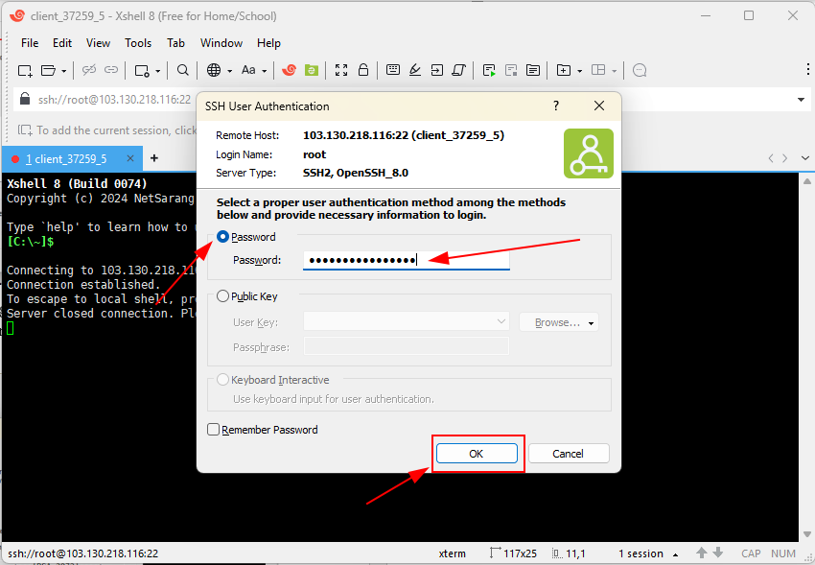Viewport: 815px width, 565px height.
Task: Open the Tools menu
Action: tap(137, 43)
